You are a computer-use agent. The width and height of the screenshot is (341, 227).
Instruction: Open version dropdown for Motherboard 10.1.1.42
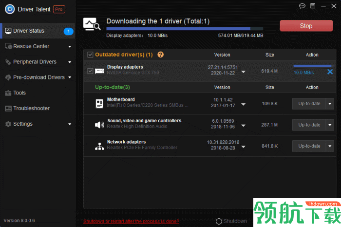(244, 104)
